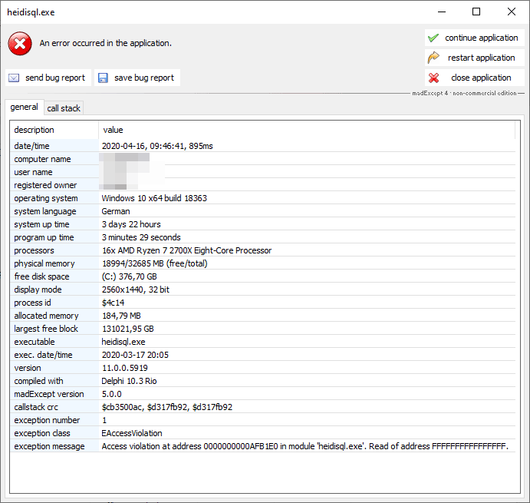This screenshot has height=503, width=530.
Task: Select the date/time row label
Action: tap(31, 146)
